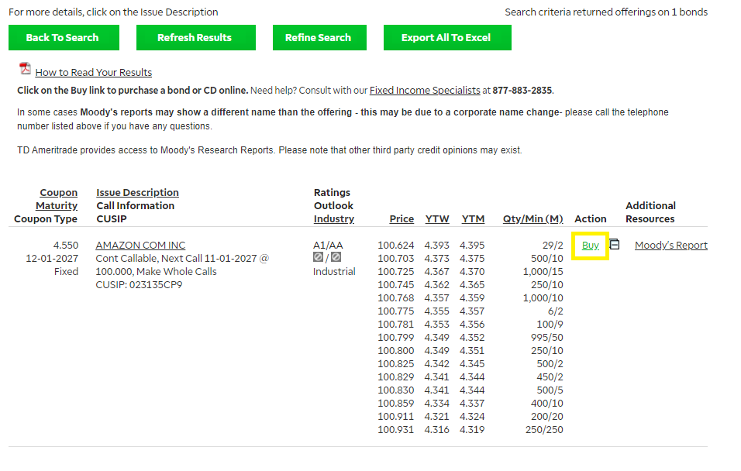Click the YTM value 4.370
Image resolution: width=741 pixels, height=471 pixels.
click(x=472, y=272)
